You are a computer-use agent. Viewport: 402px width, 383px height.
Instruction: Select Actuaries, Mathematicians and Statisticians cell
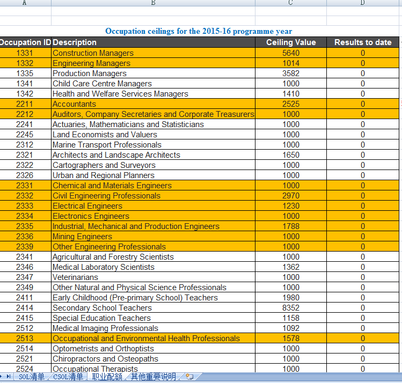(153, 124)
